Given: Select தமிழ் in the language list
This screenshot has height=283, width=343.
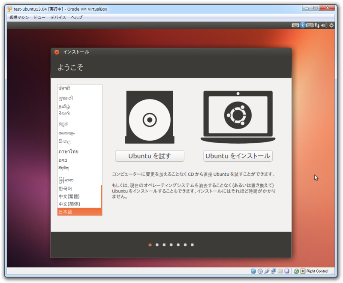Looking at the screenshot, I should 80,106.
